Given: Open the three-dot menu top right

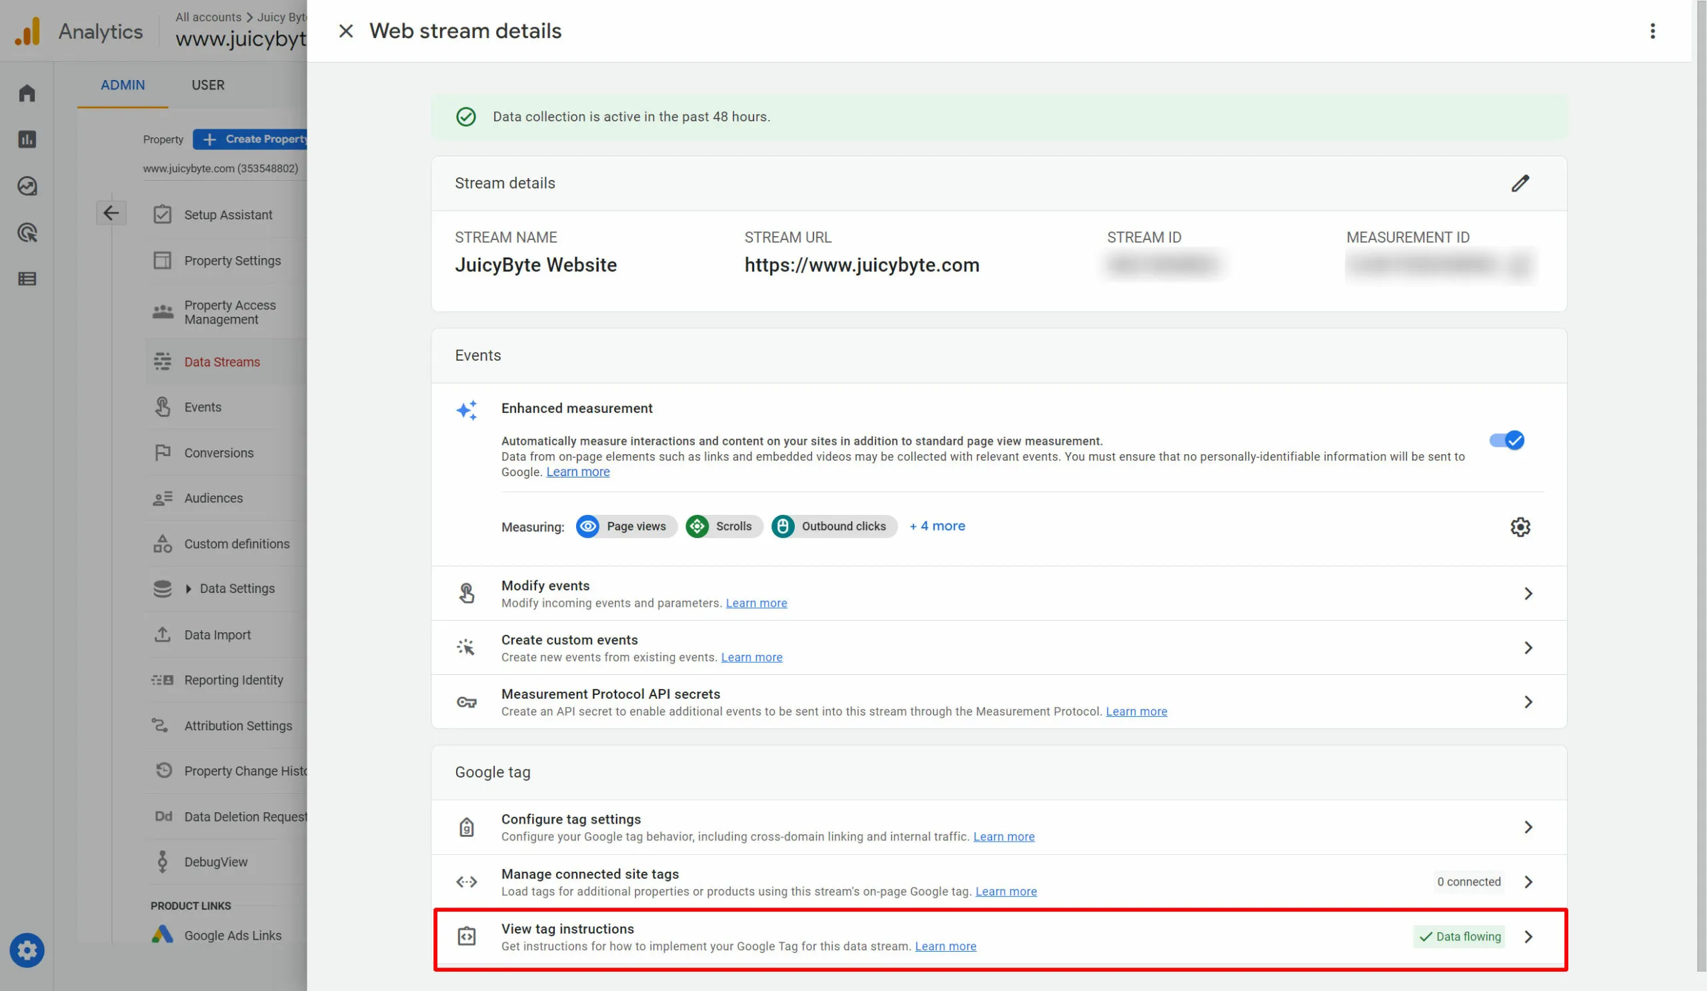Looking at the screenshot, I should click(1653, 31).
